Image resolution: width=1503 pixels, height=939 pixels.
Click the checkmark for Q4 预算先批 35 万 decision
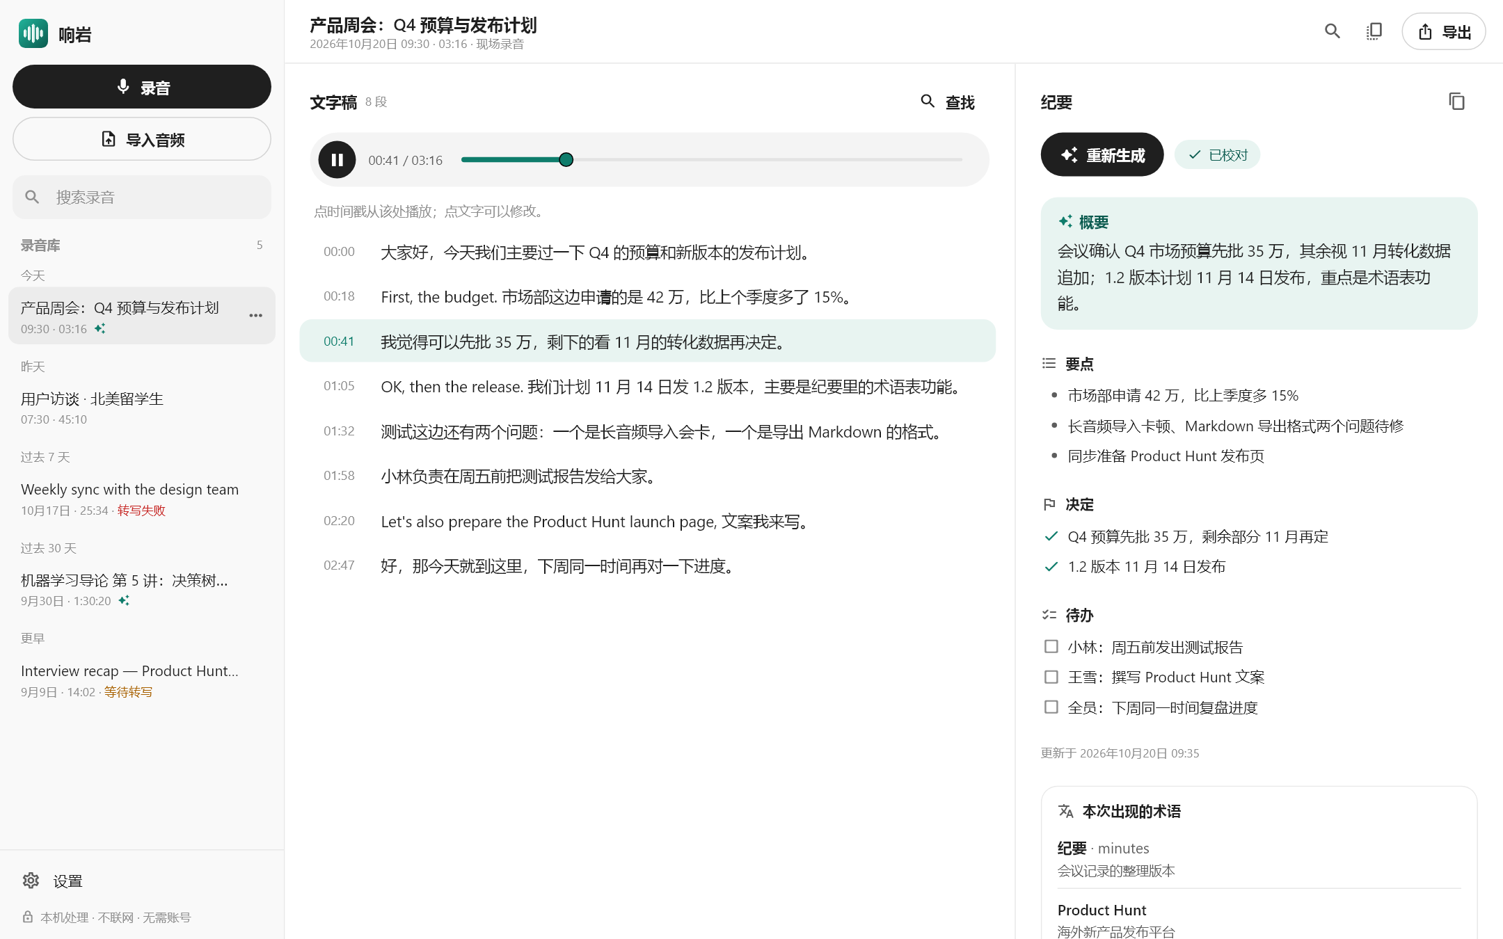pyautogui.click(x=1051, y=536)
